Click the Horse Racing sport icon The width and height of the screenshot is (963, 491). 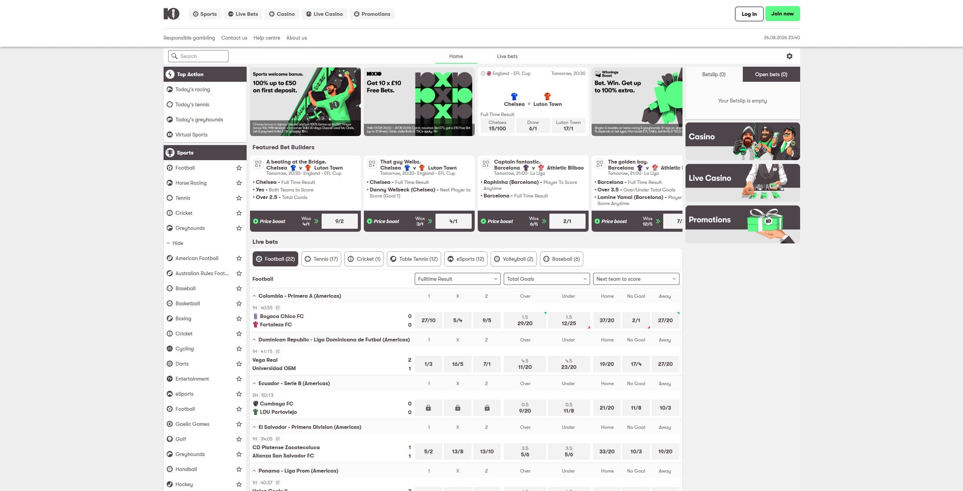click(170, 183)
